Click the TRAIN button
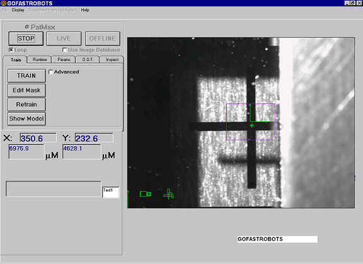Image resolution: width=363 pixels, height=264 pixels. 26,76
